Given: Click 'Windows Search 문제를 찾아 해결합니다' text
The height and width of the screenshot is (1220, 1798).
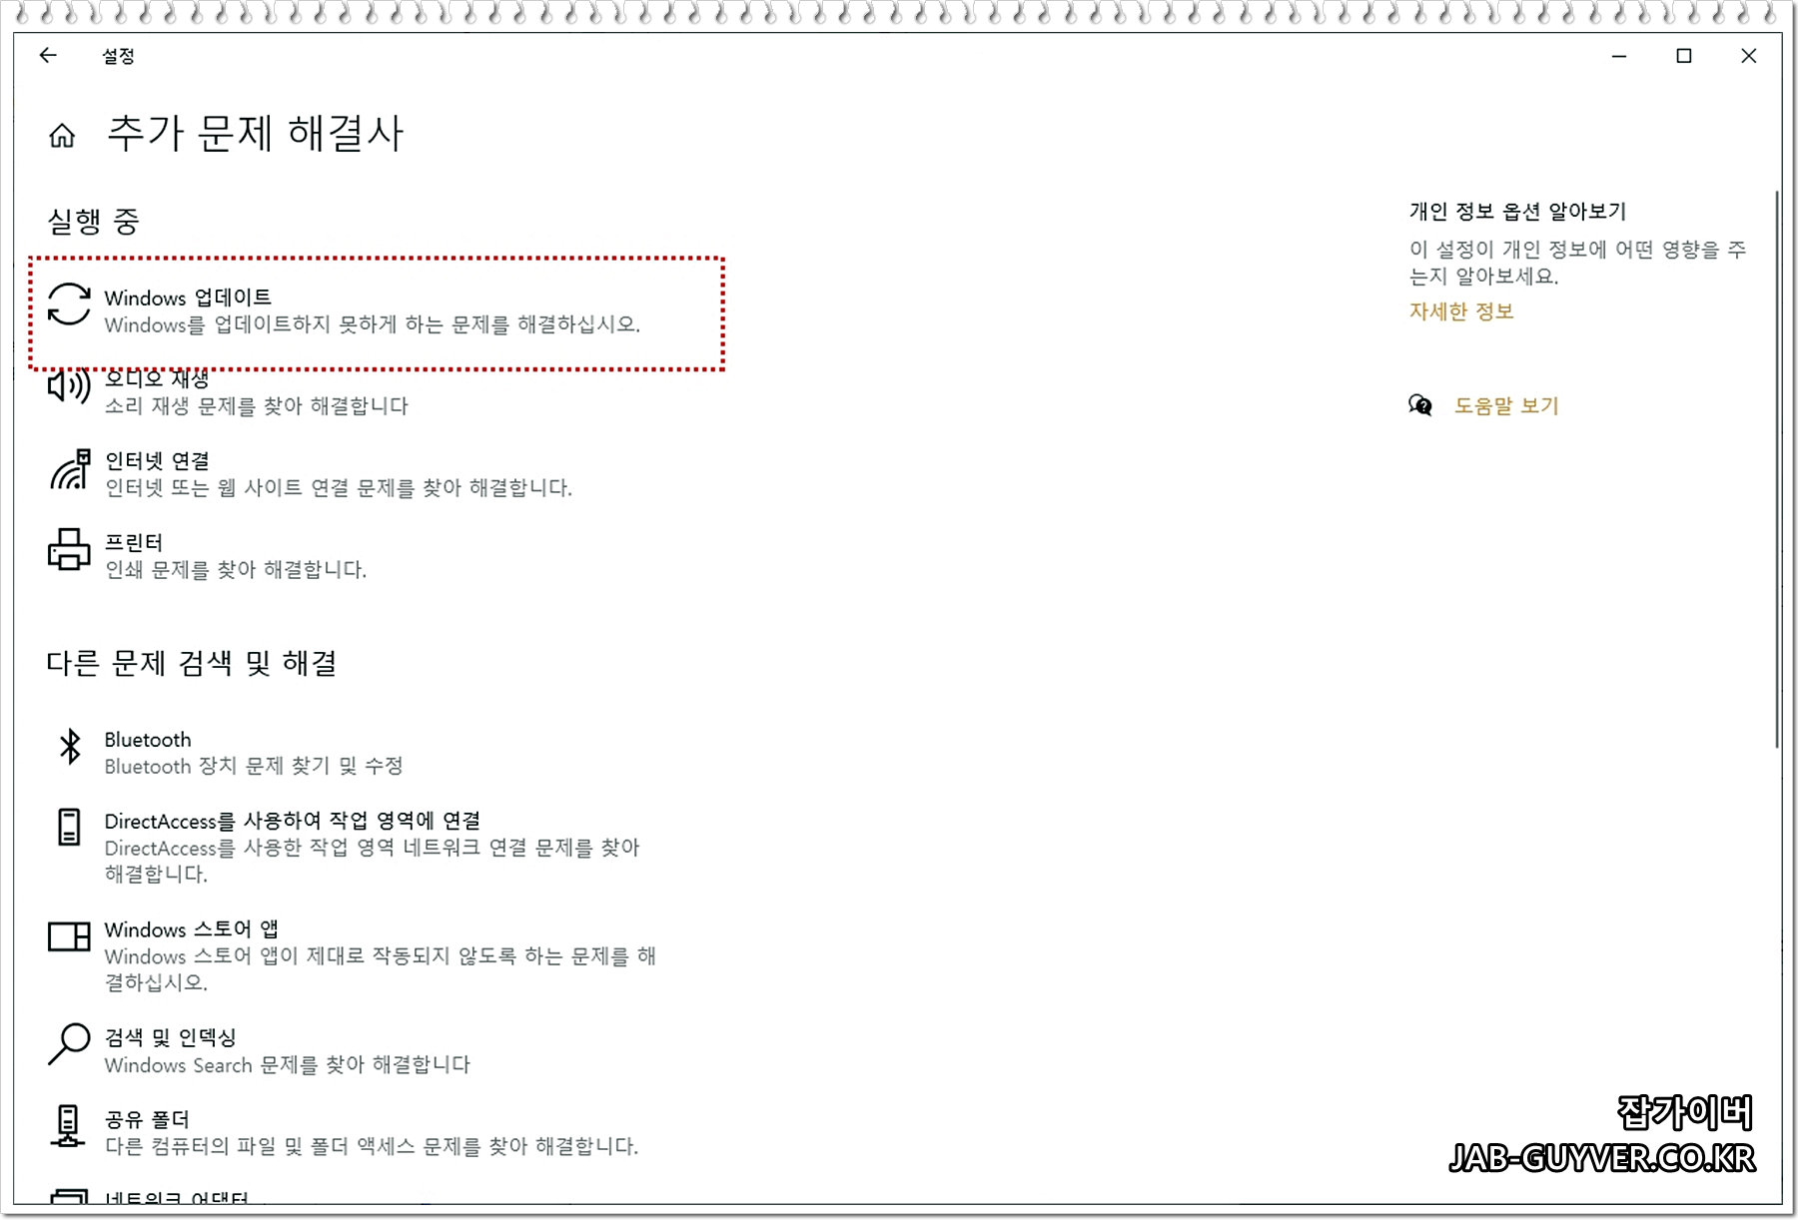Looking at the screenshot, I should pos(287,1065).
